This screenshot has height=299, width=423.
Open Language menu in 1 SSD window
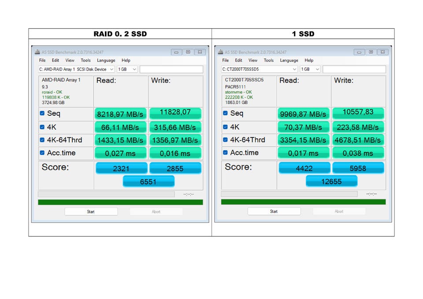point(289,60)
